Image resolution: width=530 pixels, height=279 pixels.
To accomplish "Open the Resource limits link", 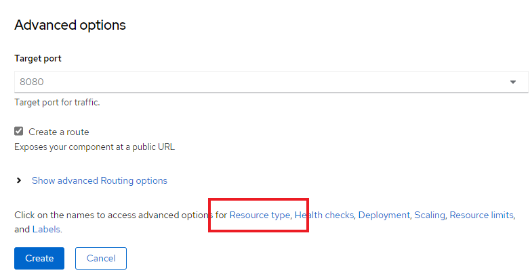I will [x=481, y=215].
